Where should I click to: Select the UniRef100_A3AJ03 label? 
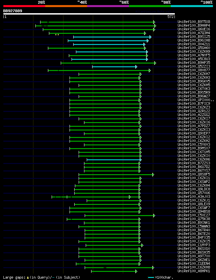[194, 197]
